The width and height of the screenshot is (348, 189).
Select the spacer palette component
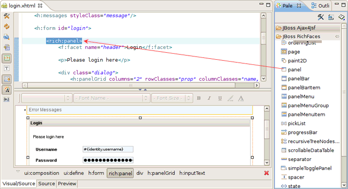click(x=293, y=177)
